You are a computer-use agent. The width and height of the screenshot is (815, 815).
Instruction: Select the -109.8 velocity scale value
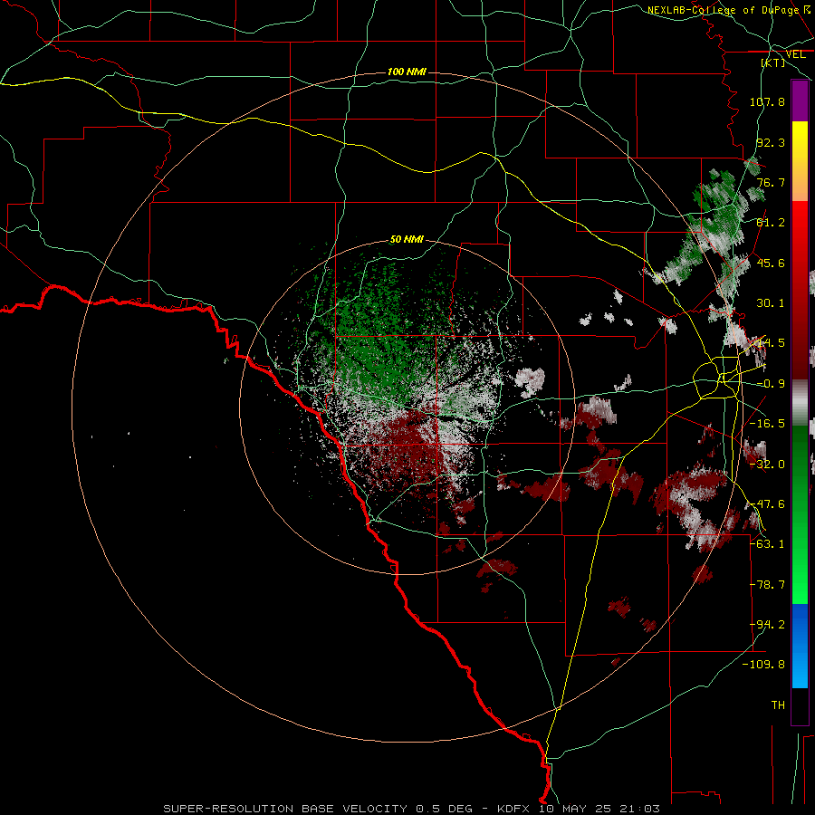[764, 665]
